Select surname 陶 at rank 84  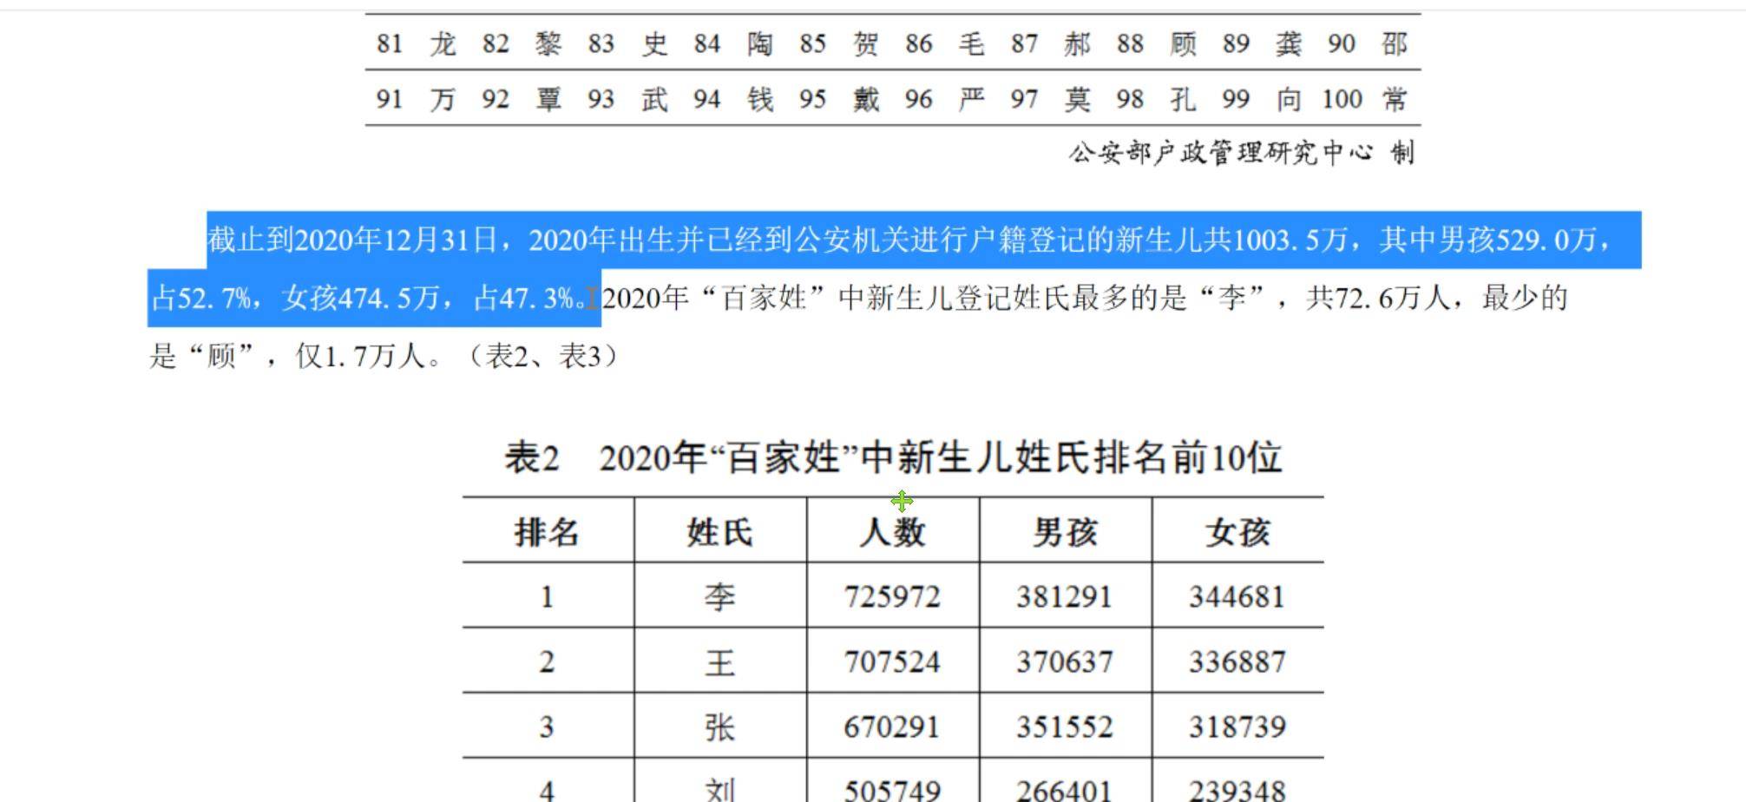tap(760, 43)
